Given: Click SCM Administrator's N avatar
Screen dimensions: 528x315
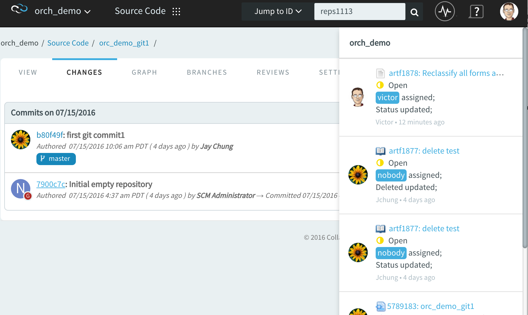Looking at the screenshot, I should (x=21, y=189).
